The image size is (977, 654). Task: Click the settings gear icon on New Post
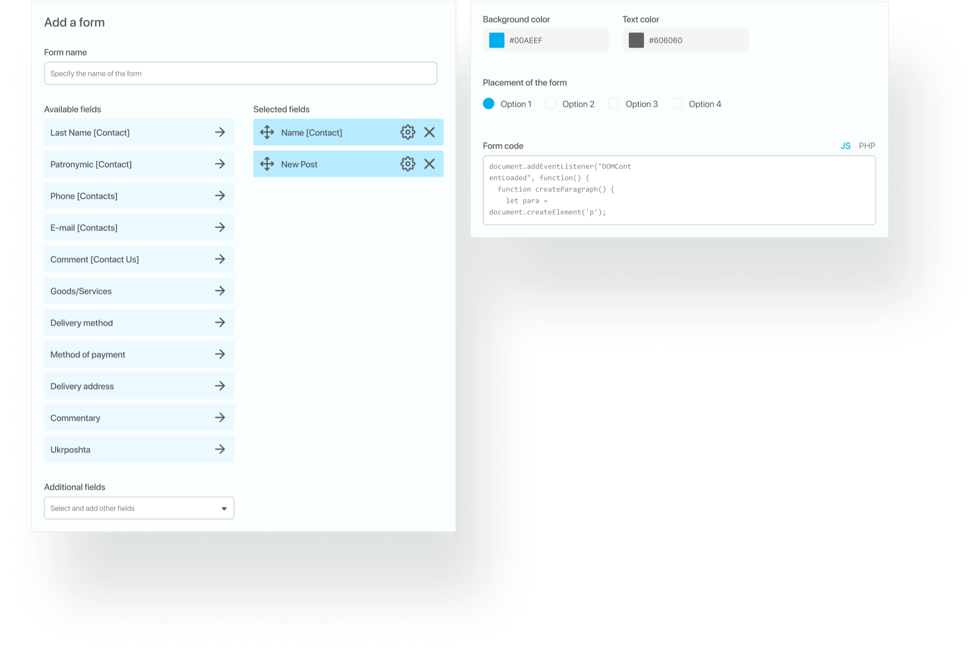tap(406, 164)
